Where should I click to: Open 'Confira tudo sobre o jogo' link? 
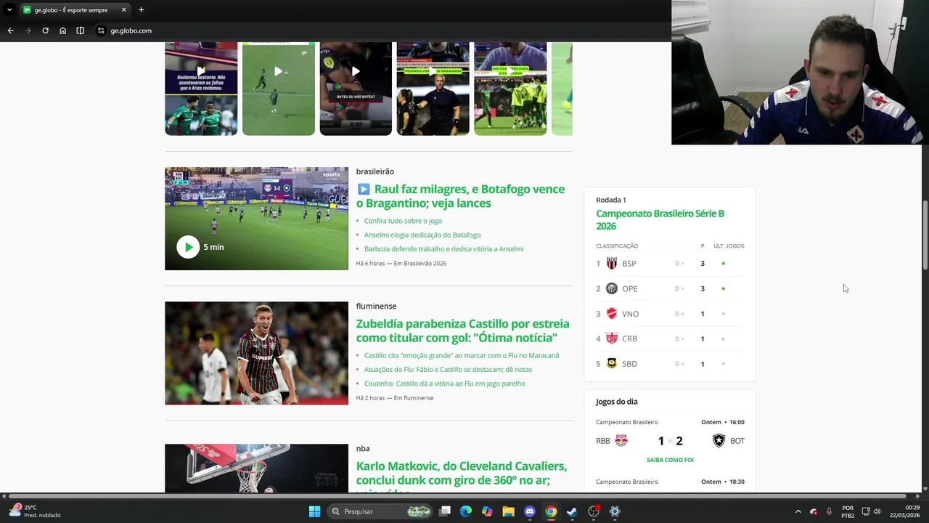[x=403, y=221]
